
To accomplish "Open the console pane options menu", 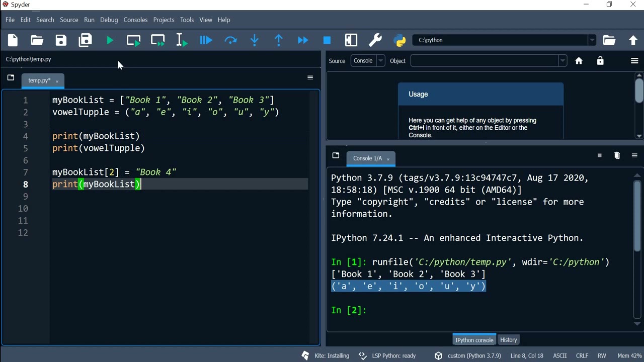I will point(634,156).
